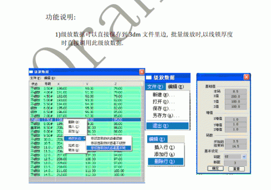271x190 pixels.
Task: Open the 码距 dropdown arrow
Action: (244, 157)
